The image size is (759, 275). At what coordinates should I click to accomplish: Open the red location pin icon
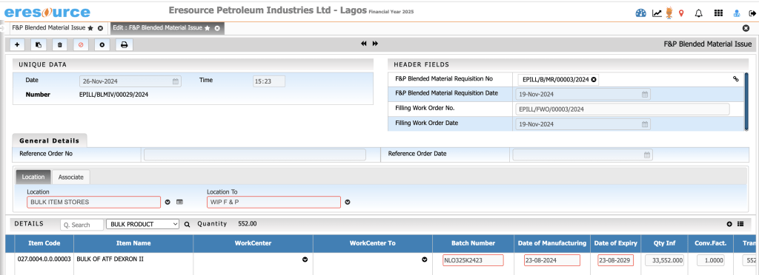682,13
